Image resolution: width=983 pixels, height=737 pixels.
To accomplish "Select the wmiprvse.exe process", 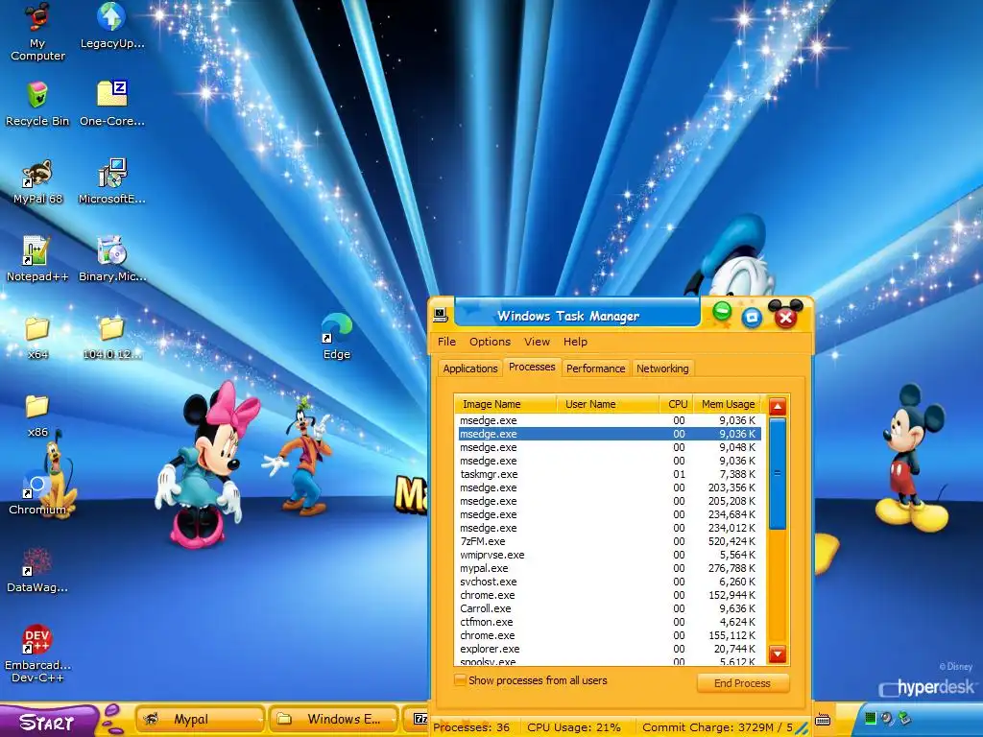I will 608,556.
